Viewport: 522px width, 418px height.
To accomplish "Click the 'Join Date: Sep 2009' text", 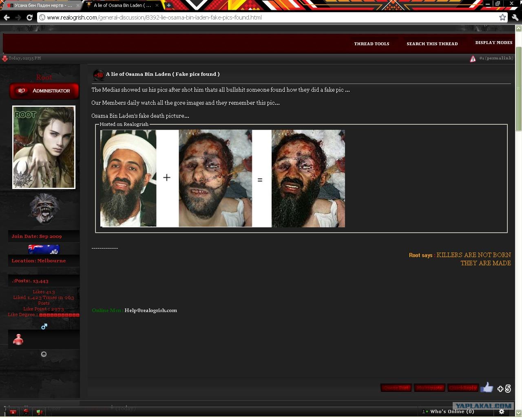I will pos(37,236).
